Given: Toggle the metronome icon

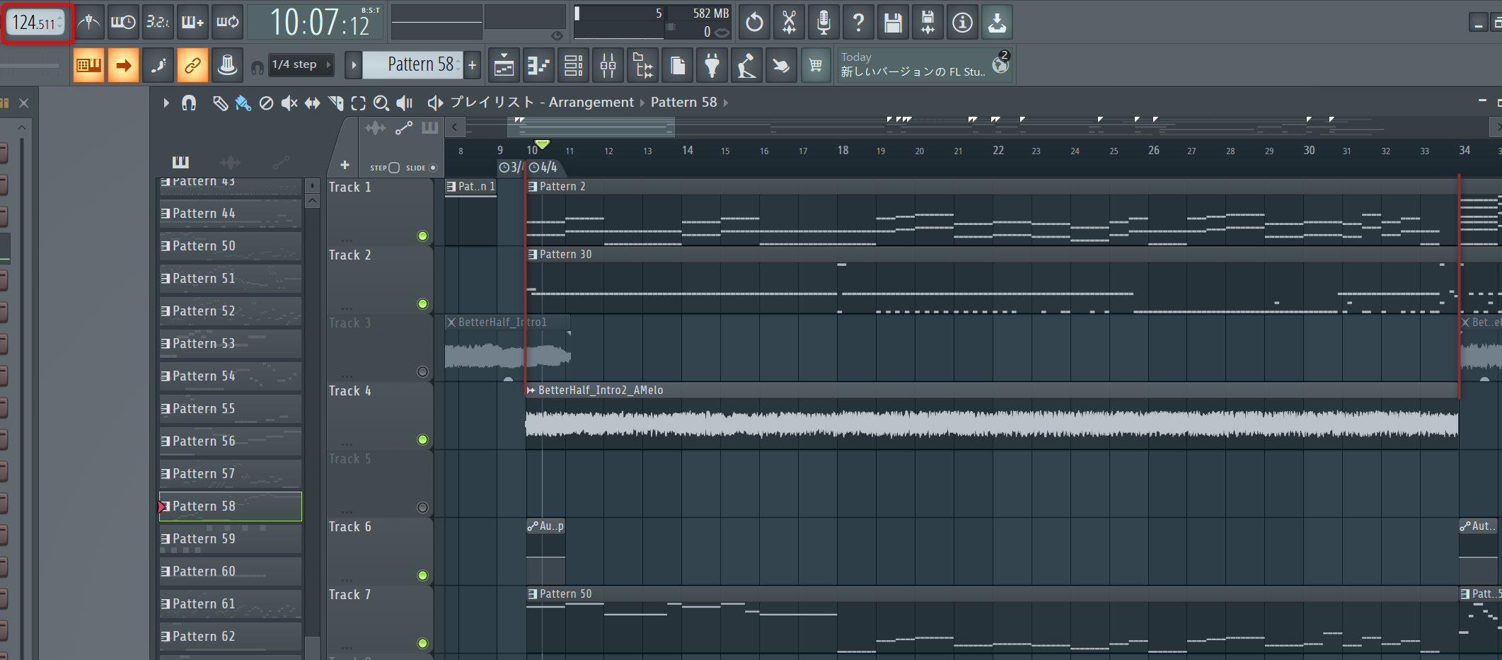Looking at the screenshot, I should tap(89, 23).
